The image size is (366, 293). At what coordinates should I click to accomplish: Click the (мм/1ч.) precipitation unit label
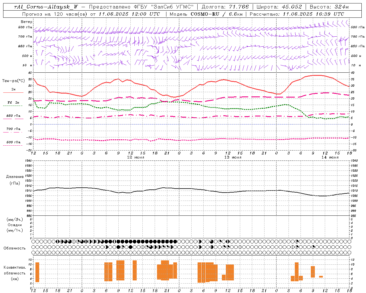[15, 230]
